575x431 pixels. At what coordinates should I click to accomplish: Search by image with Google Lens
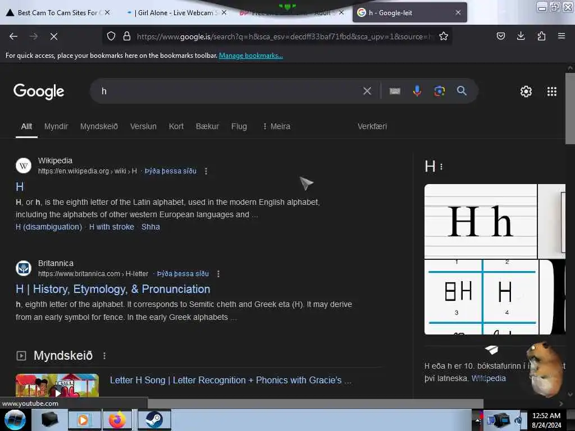pos(439,91)
